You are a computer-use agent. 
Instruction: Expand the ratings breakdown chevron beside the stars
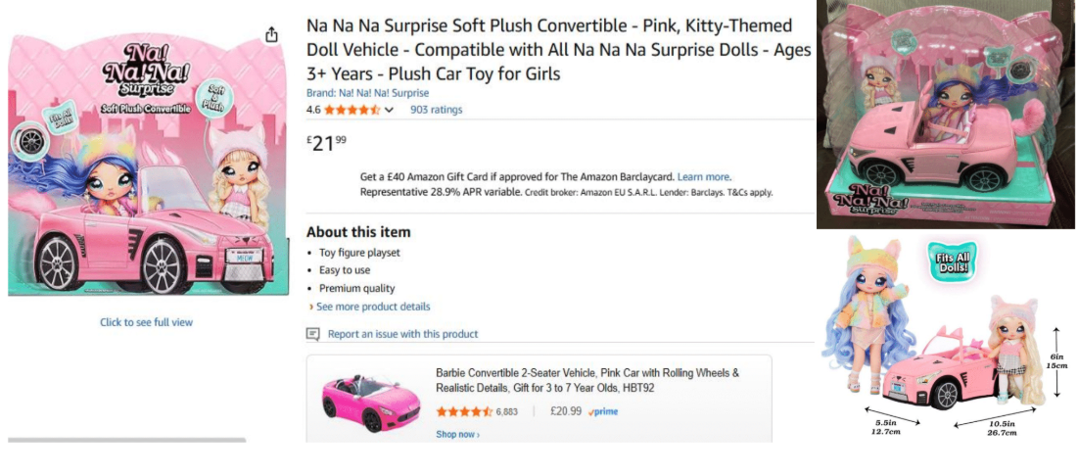[x=390, y=111]
